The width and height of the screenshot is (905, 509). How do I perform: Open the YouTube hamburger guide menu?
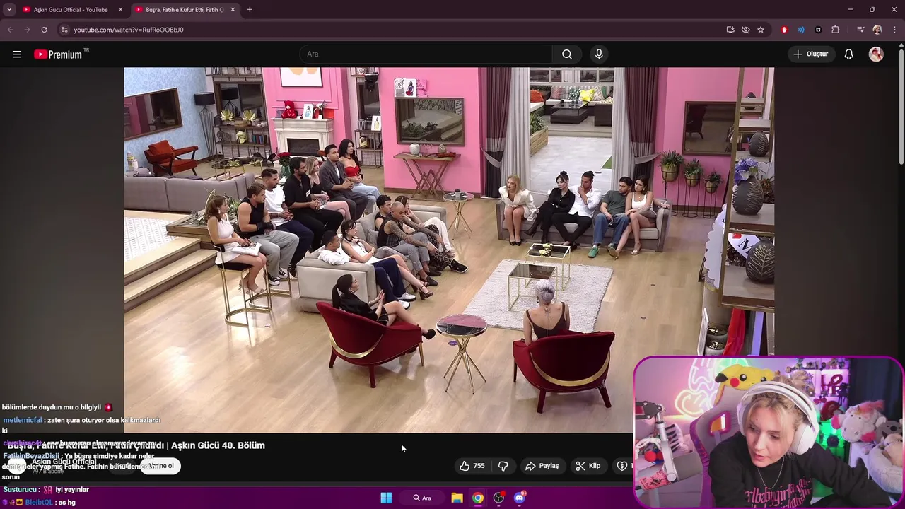pyautogui.click(x=17, y=54)
